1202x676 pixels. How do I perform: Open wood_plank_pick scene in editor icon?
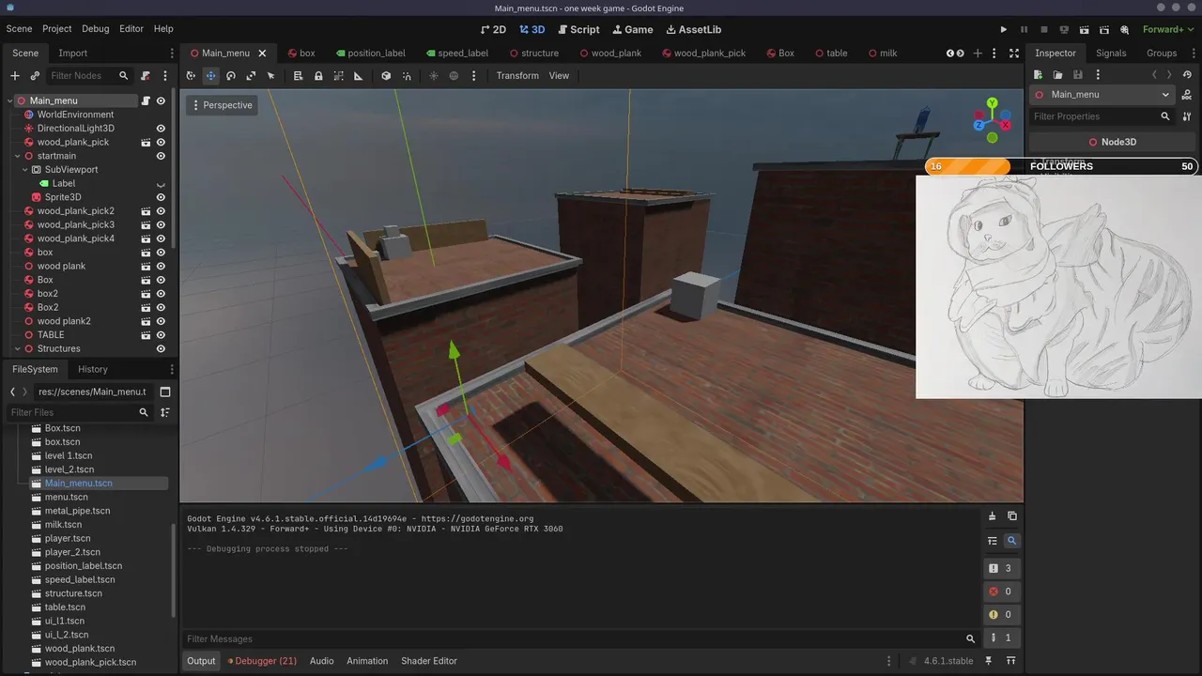[x=146, y=142]
